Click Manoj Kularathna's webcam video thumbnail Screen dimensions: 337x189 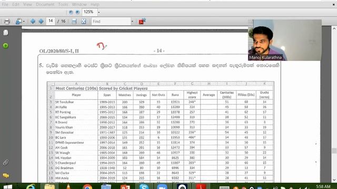285,40
